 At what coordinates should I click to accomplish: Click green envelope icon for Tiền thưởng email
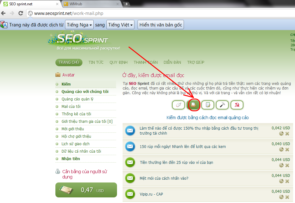[130, 162]
